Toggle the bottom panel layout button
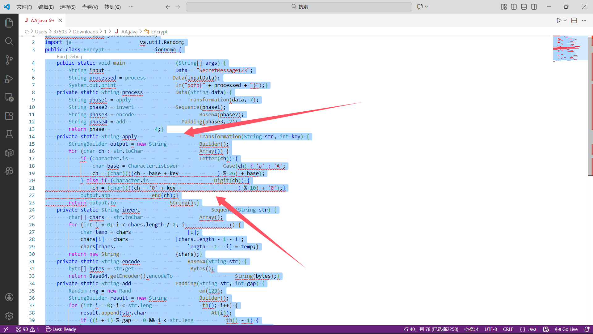593x334 pixels. tap(524, 7)
